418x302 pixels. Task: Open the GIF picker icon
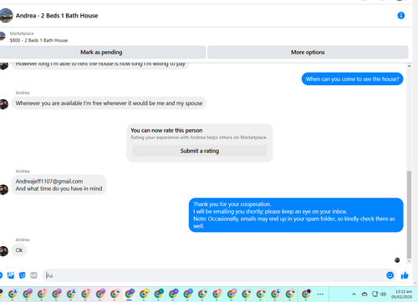(33, 275)
